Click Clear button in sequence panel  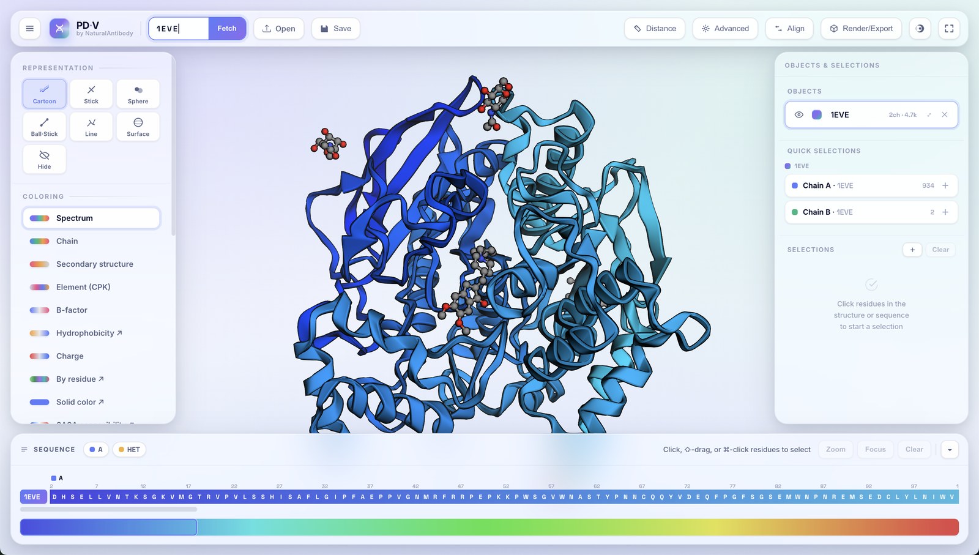[915, 450]
